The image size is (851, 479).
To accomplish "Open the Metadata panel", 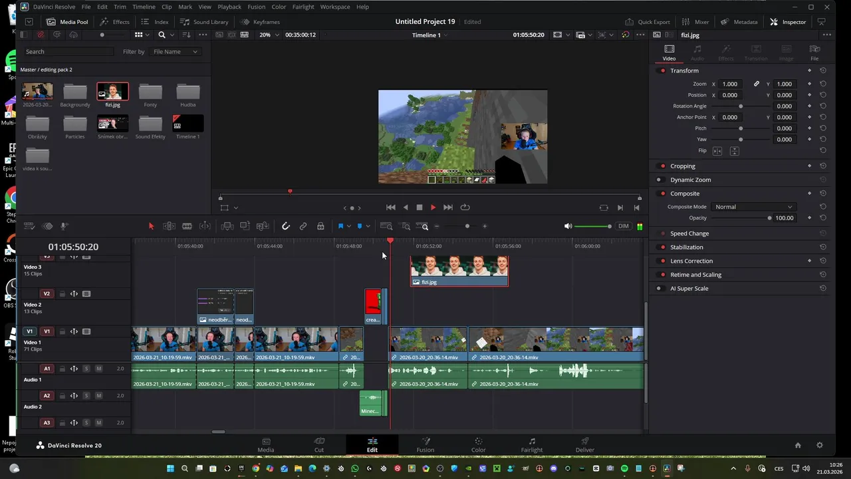I will point(739,22).
